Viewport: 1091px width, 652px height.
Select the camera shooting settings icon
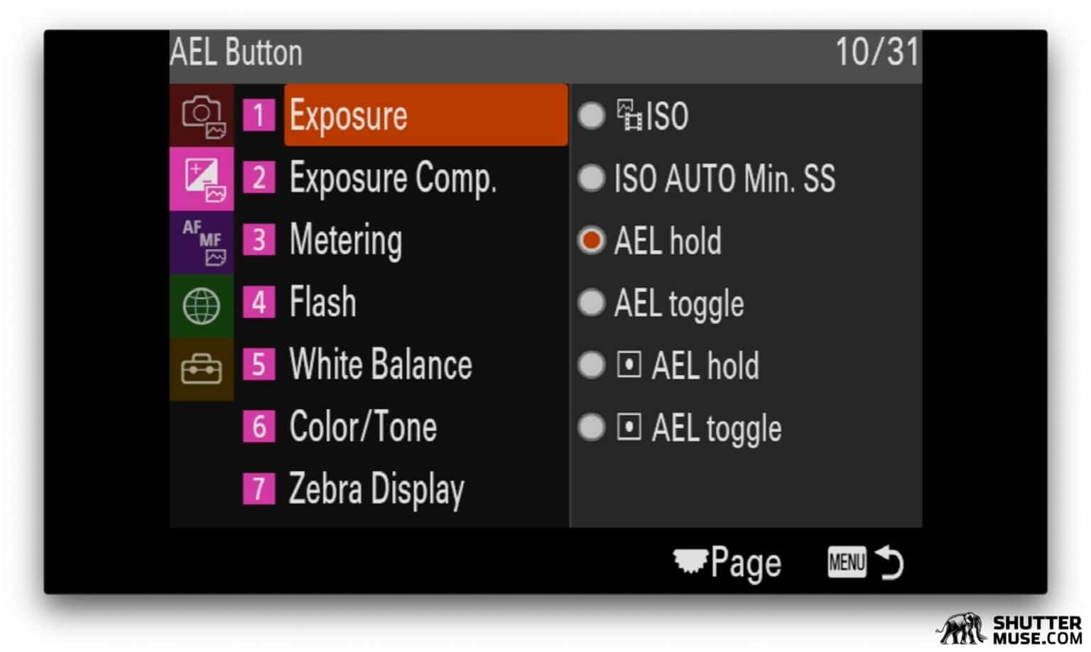201,116
